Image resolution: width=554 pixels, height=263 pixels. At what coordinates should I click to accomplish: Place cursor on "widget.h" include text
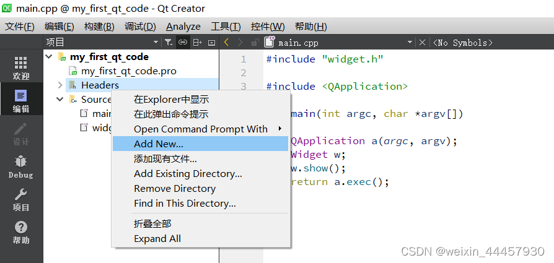353,59
